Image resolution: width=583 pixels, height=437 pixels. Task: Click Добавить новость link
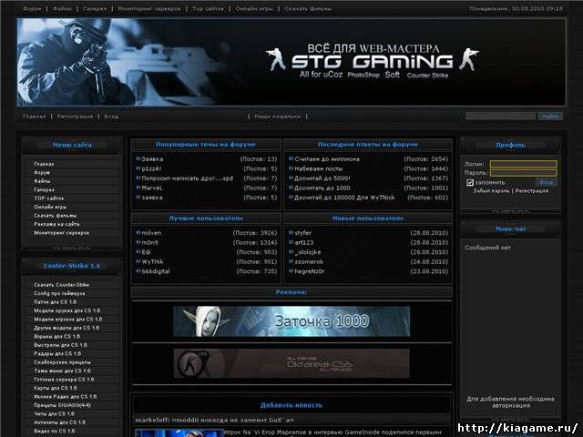coord(291,405)
